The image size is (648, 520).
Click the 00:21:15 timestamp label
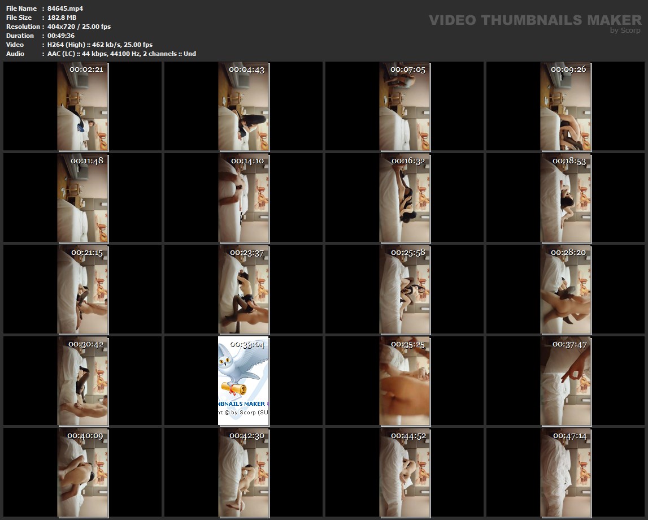[x=86, y=253]
